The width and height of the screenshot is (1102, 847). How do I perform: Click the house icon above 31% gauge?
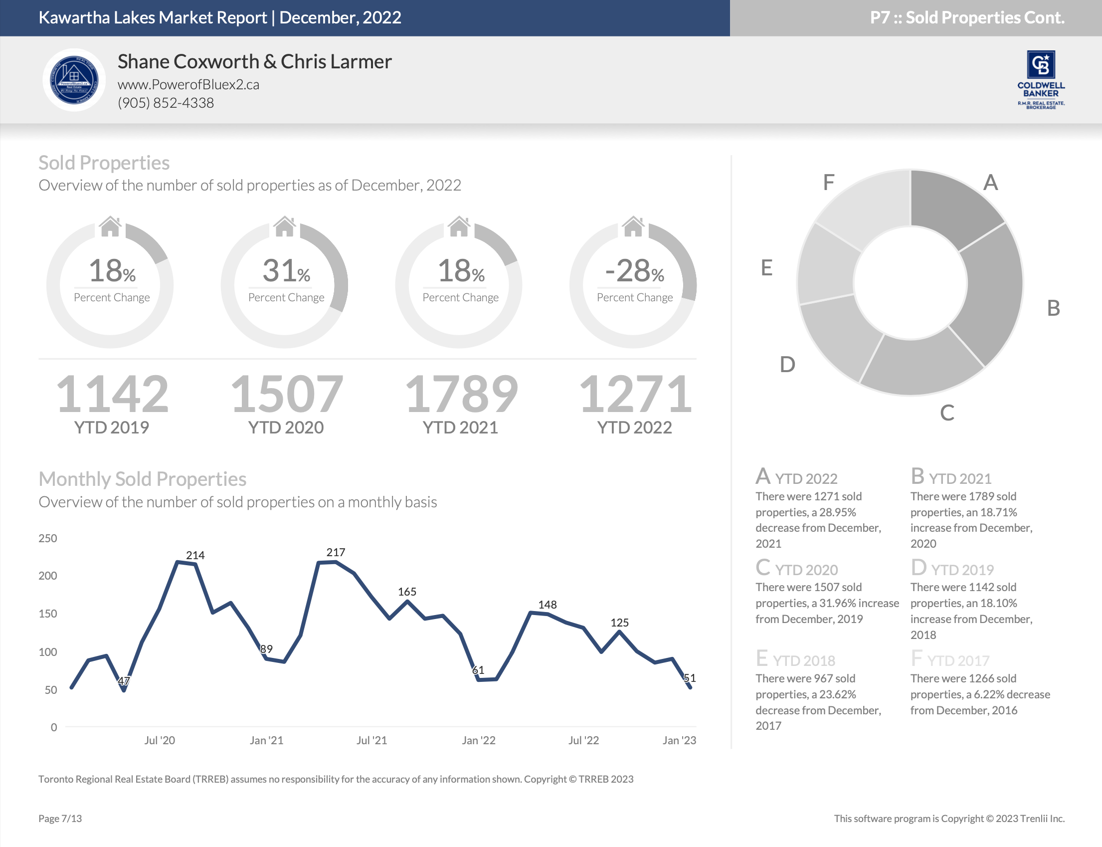[285, 226]
